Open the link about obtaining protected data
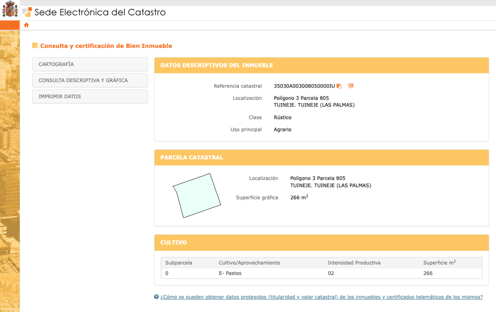The height and width of the screenshot is (312, 496). (x=321, y=297)
